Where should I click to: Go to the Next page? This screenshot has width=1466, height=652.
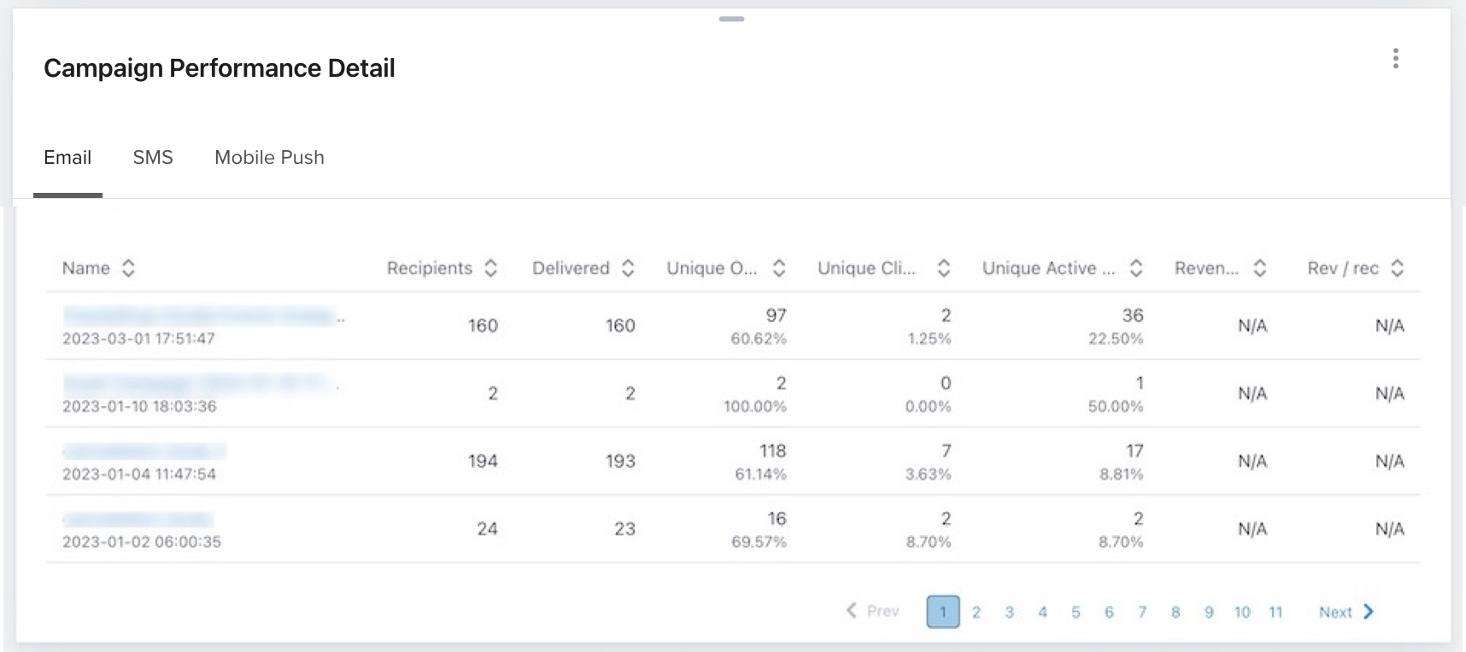coord(1346,612)
